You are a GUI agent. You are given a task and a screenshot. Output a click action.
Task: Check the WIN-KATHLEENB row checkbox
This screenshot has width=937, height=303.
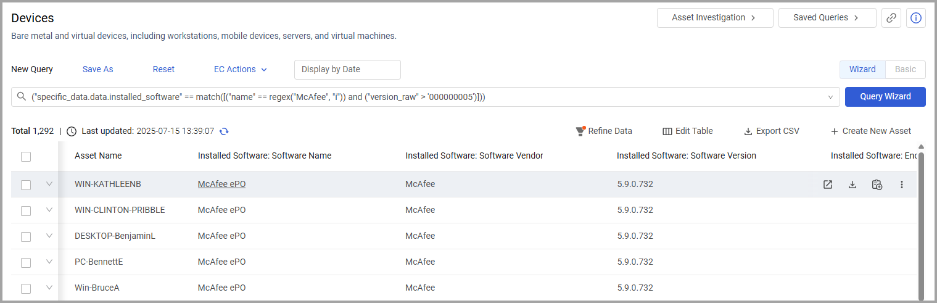point(26,185)
